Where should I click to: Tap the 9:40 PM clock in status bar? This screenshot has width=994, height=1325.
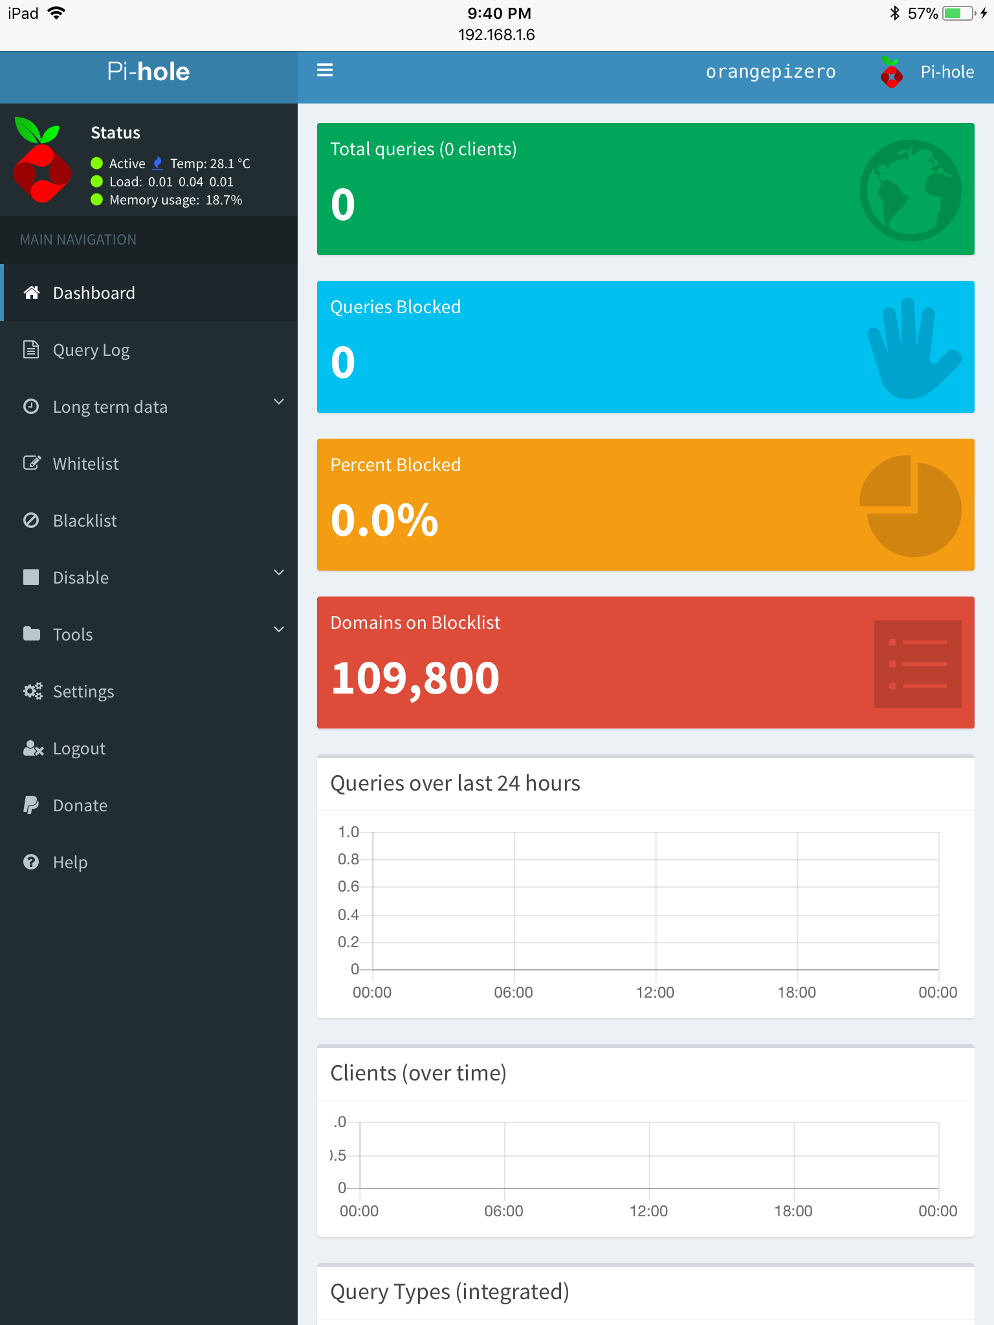(499, 13)
